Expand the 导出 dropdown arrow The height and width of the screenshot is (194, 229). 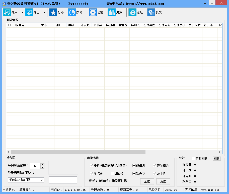(44, 12)
